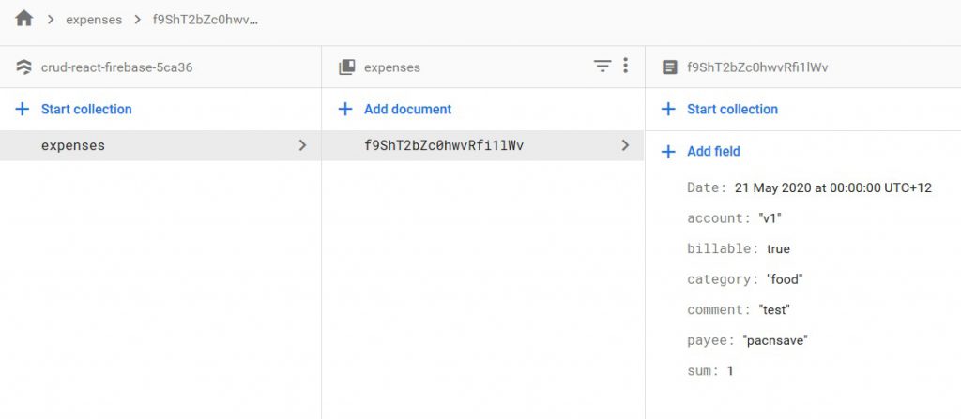Expand the f9ShT2bZc0hwvRfi1lWv document chevron
This screenshot has height=419, width=961.
pos(625,145)
